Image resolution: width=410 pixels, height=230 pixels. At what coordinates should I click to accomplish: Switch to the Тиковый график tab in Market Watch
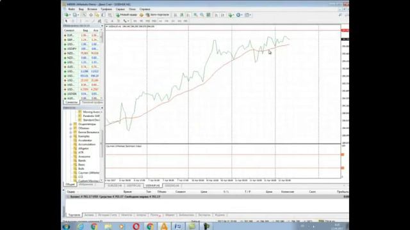[92, 102]
